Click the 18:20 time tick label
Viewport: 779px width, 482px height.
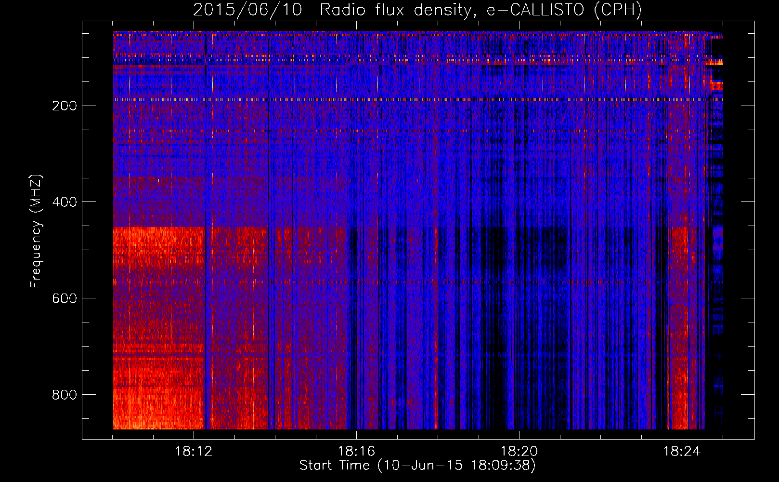pyautogui.click(x=519, y=452)
